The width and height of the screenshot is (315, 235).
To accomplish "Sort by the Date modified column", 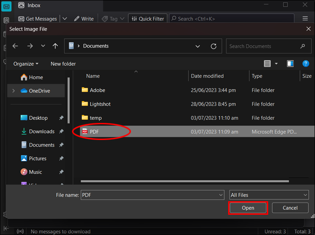I will tap(207, 76).
